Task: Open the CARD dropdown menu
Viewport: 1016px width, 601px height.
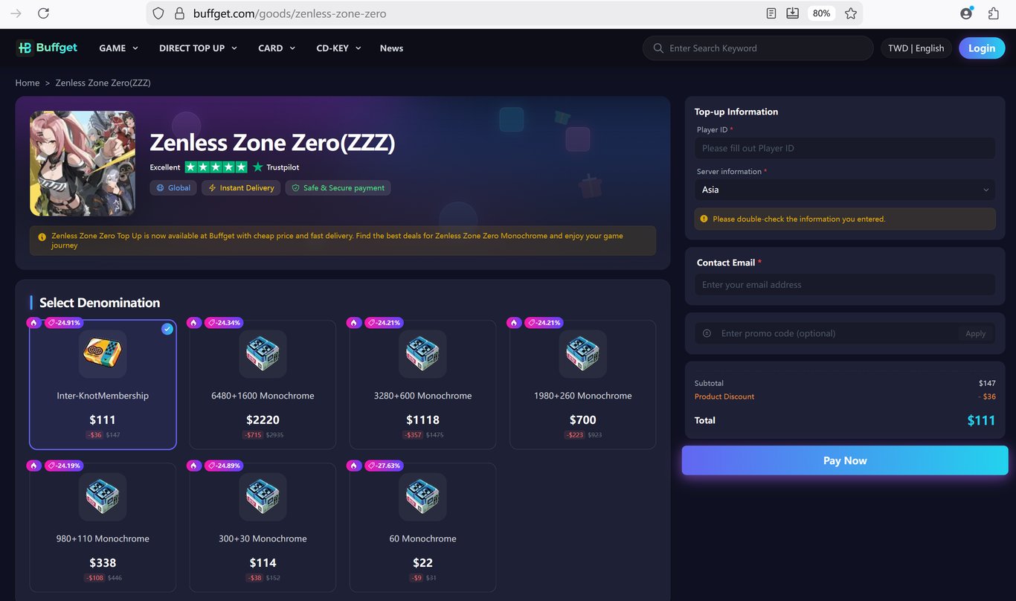Action: click(x=277, y=48)
